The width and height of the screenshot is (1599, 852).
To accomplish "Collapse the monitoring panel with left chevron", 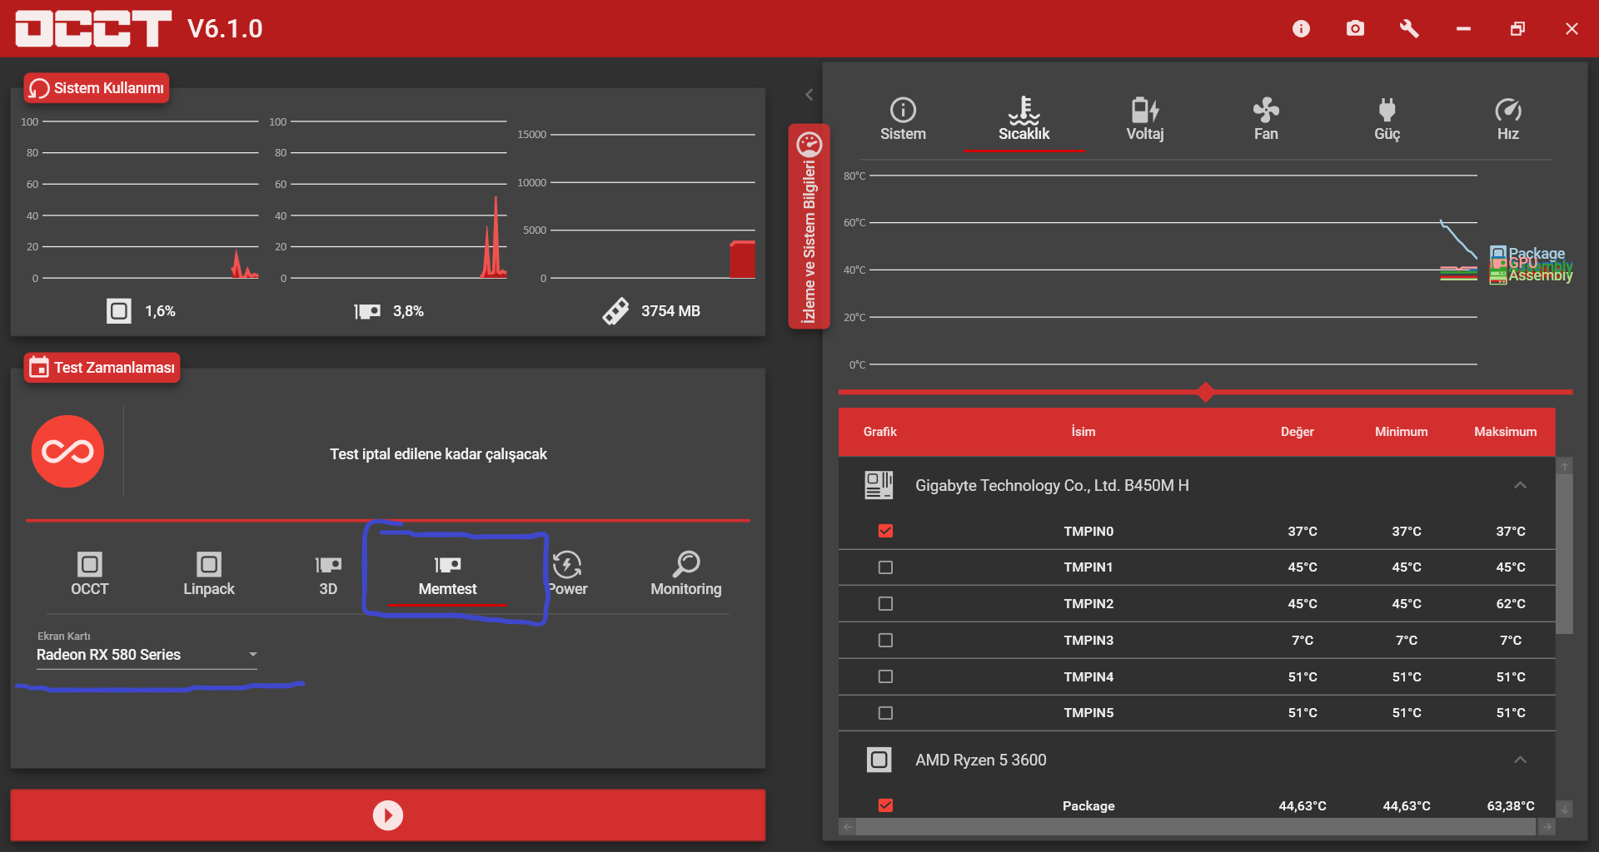I will [x=809, y=95].
